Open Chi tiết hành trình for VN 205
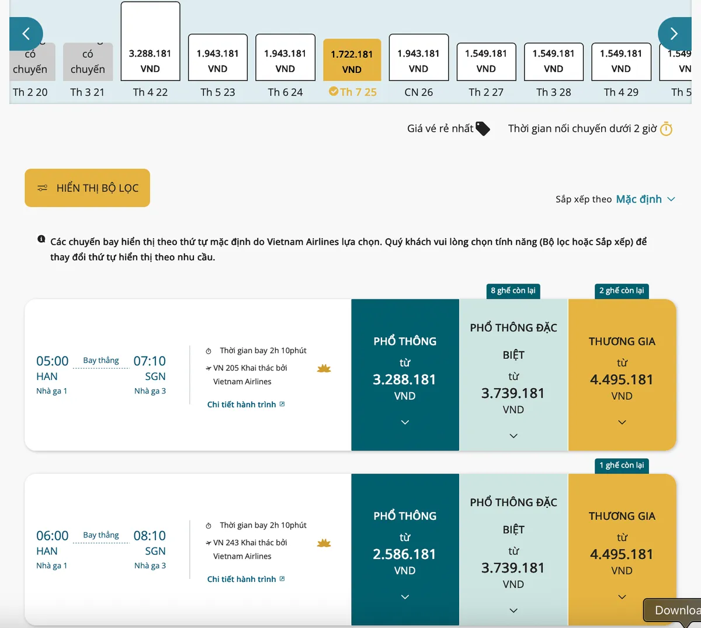This screenshot has height=628, width=701. click(241, 404)
